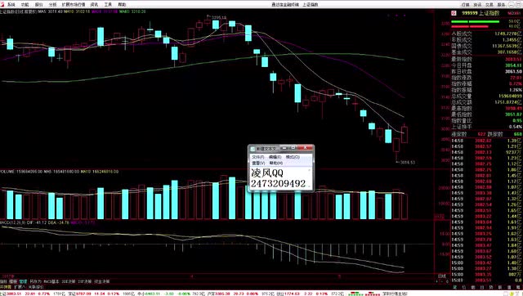Open 格式(O) menu in the notepad window

(x=293, y=157)
